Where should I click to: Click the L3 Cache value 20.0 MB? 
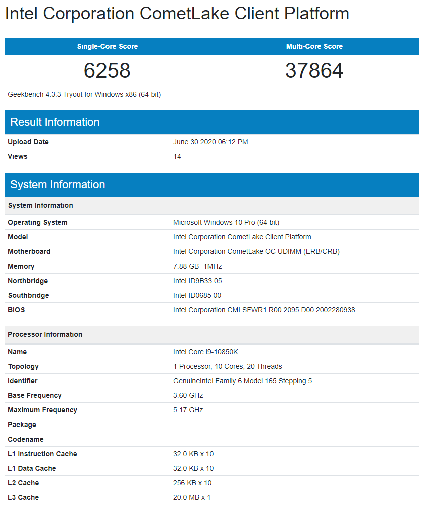click(192, 498)
